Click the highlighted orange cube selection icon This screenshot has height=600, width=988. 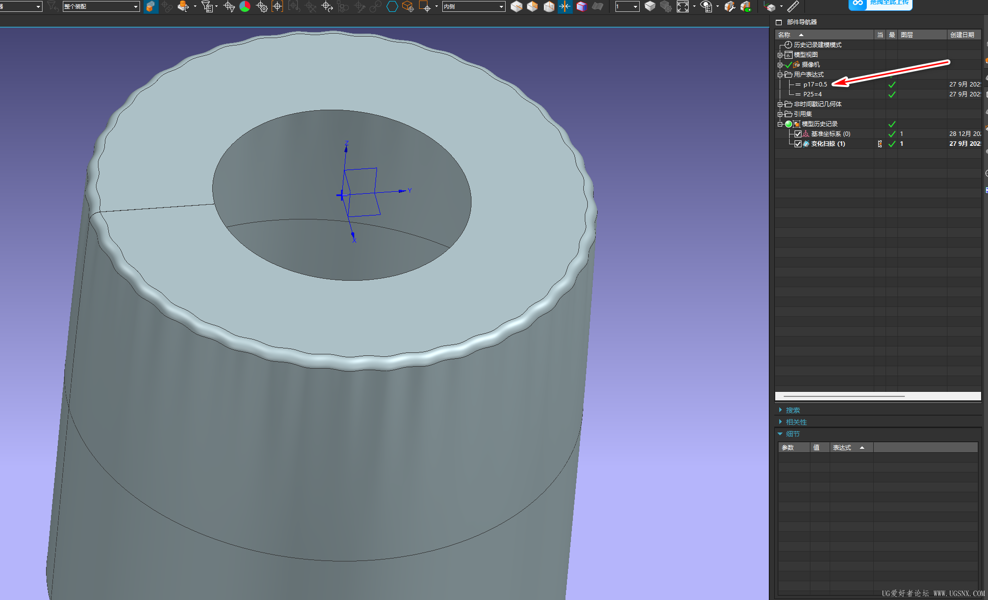[150, 6]
